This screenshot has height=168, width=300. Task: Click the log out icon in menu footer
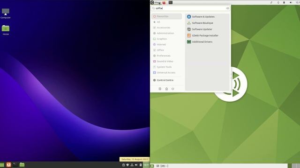pyautogui.click(x=160, y=89)
